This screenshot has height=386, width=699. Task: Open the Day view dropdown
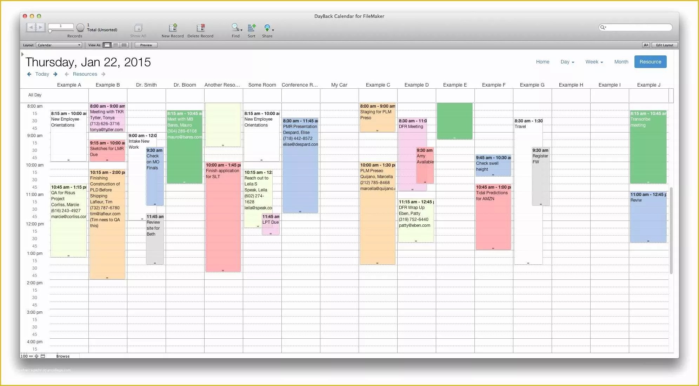click(567, 62)
